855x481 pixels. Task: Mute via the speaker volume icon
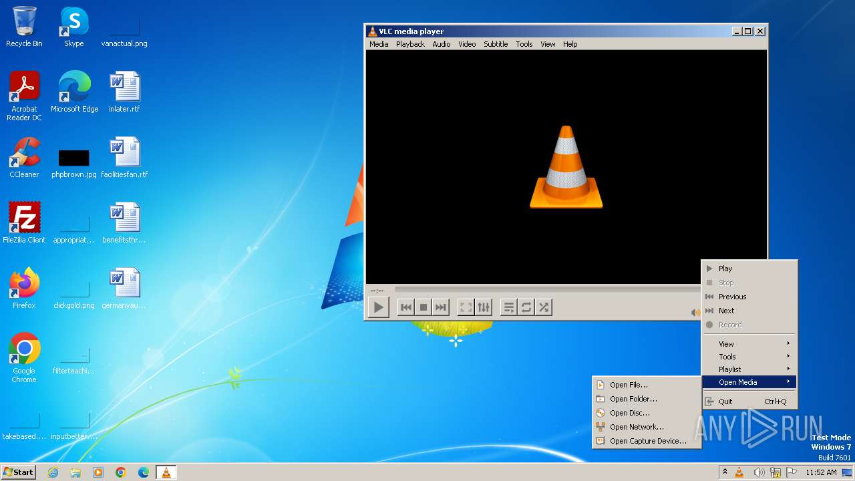695,312
